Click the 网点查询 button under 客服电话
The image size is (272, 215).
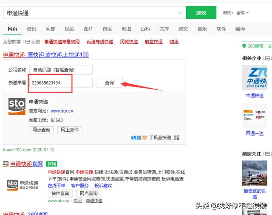(x=41, y=130)
